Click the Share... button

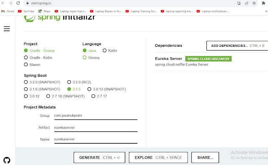[x=205, y=157]
